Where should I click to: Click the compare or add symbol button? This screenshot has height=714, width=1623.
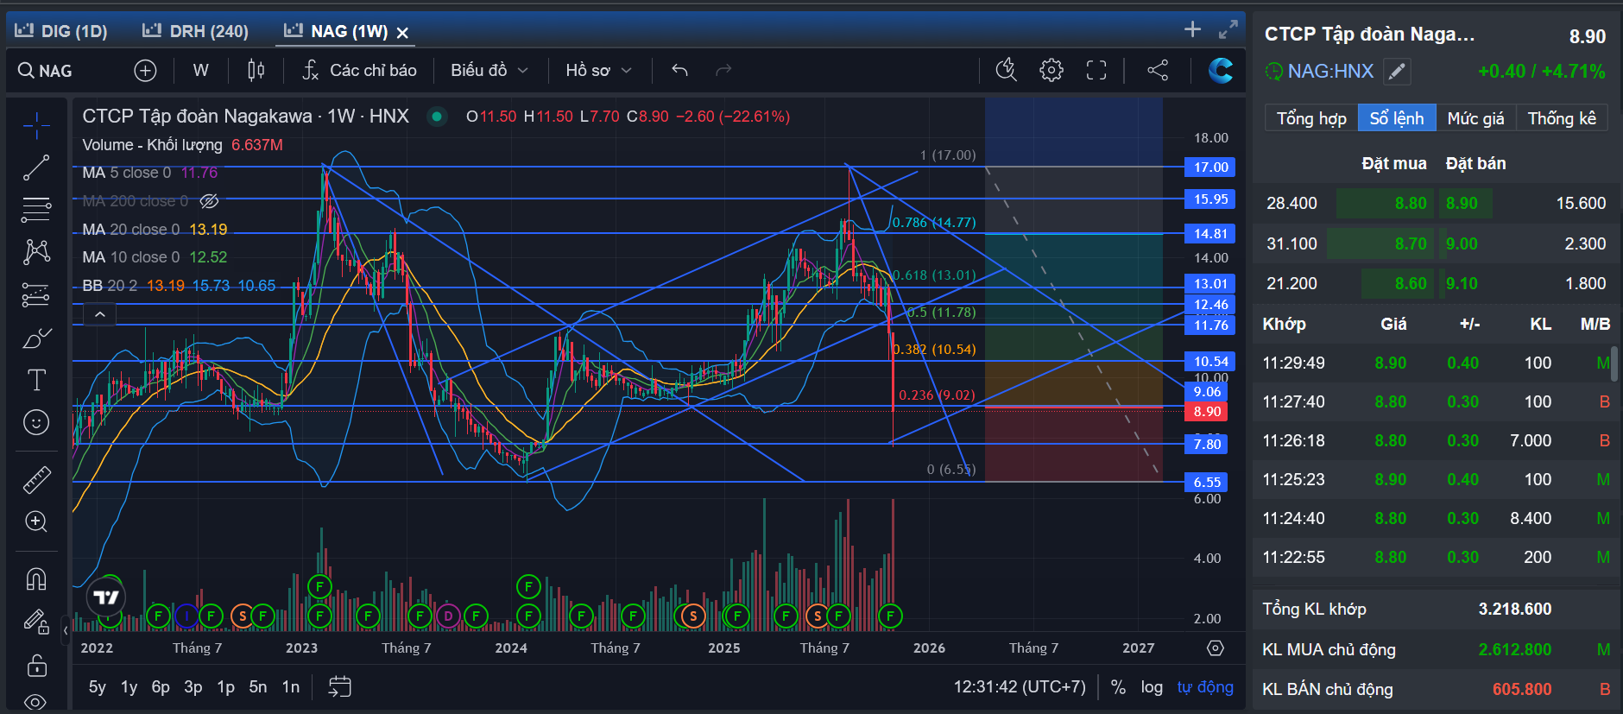(145, 71)
